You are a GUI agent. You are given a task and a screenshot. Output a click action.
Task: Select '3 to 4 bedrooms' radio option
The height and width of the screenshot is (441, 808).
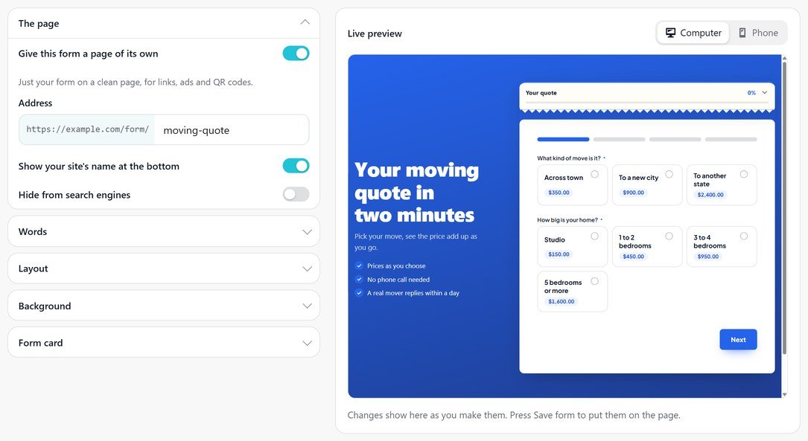(x=744, y=236)
